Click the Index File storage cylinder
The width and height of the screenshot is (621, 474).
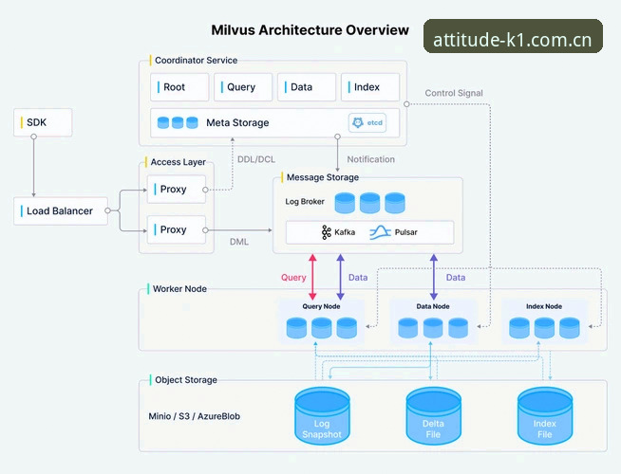click(x=545, y=416)
